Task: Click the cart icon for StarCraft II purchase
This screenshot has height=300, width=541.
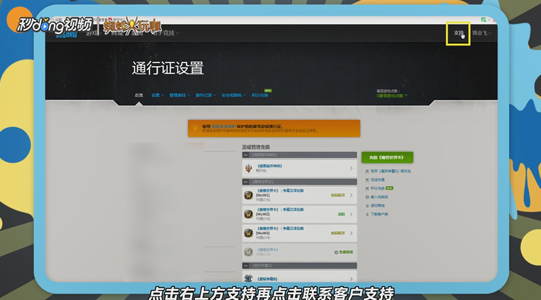Action: (x=367, y=171)
